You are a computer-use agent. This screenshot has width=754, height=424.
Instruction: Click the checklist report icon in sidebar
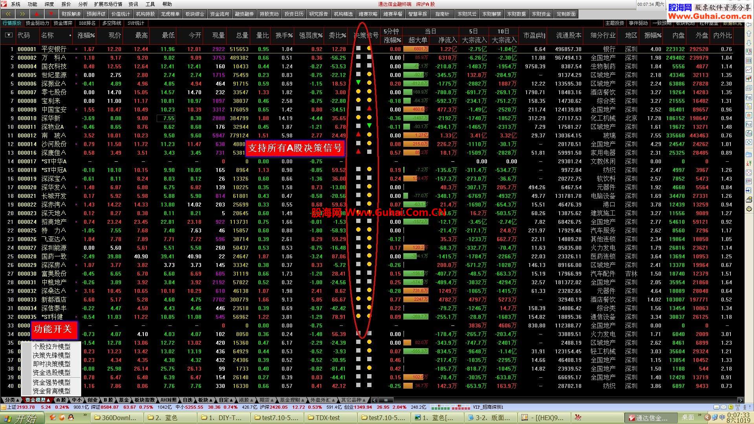coord(749,51)
